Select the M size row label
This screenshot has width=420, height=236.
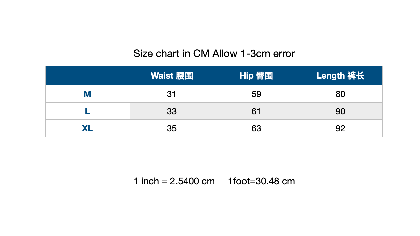coord(87,94)
